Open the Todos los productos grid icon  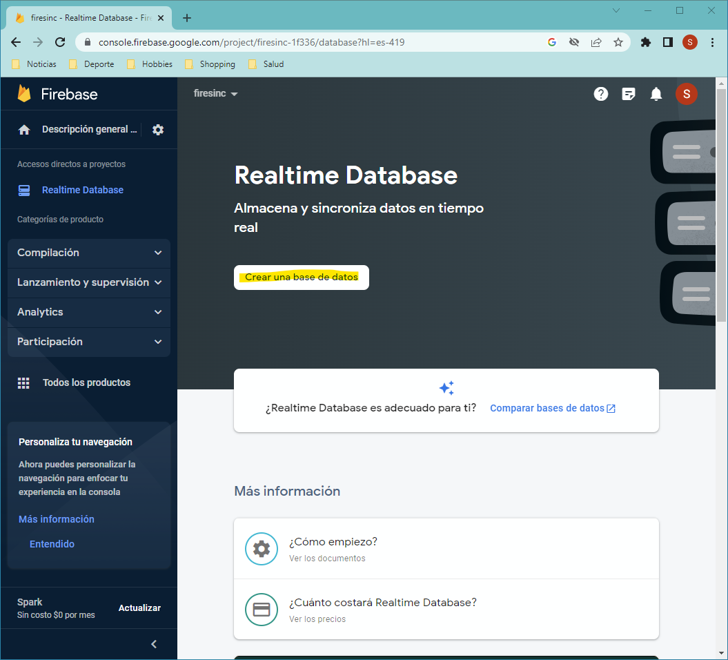[x=23, y=382]
